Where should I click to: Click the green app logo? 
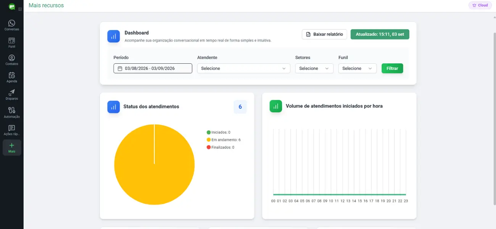(12, 6)
